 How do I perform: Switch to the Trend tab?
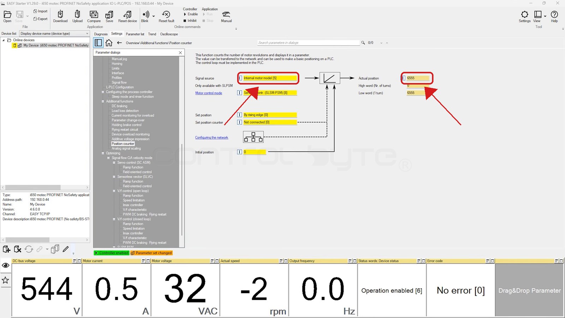click(x=152, y=34)
